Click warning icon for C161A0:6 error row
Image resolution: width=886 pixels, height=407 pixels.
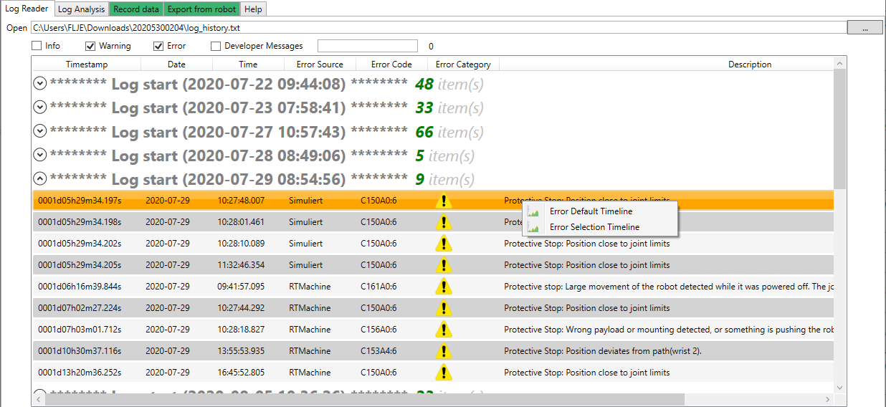pos(444,287)
